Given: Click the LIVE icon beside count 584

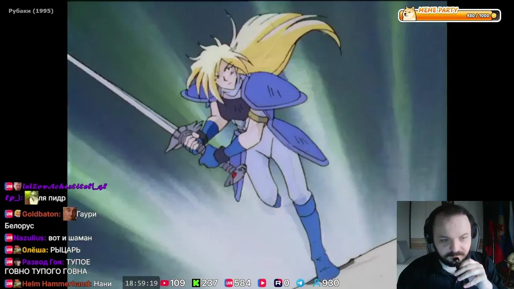Looking at the screenshot, I should [229, 283].
